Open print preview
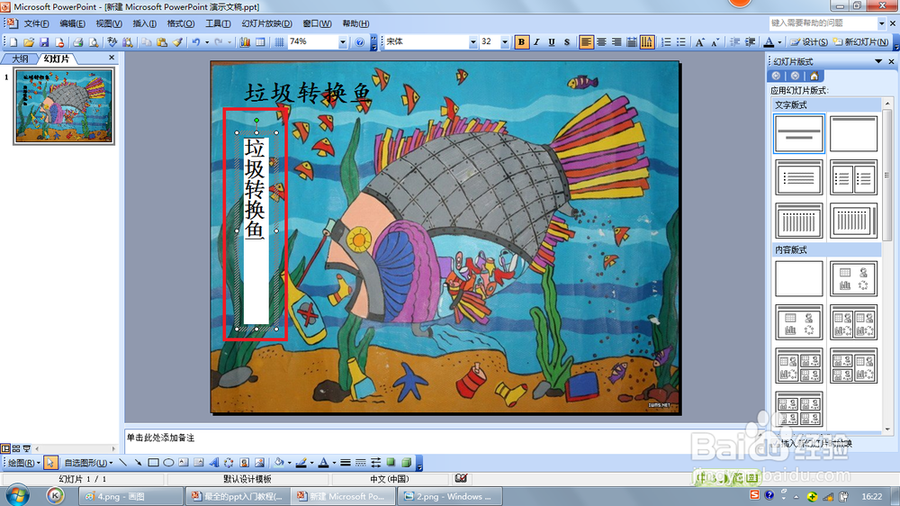Viewport: 900px width, 506px height. coord(93,42)
